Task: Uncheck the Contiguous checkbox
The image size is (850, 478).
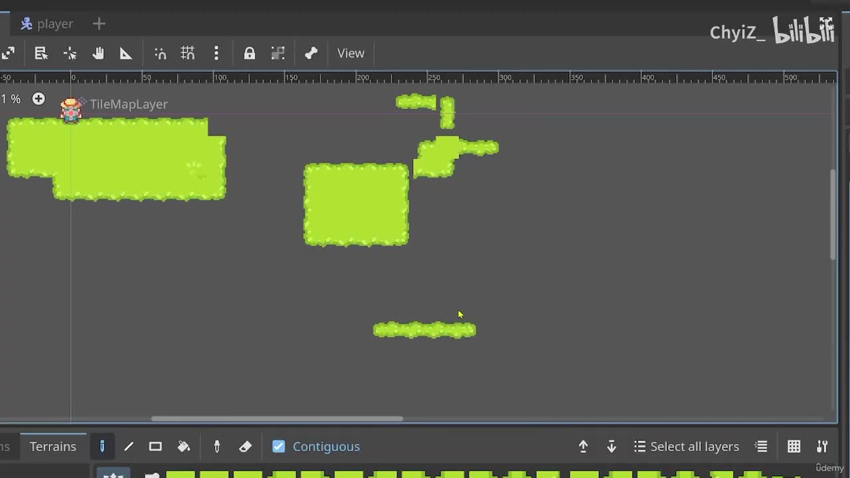Action: point(279,446)
